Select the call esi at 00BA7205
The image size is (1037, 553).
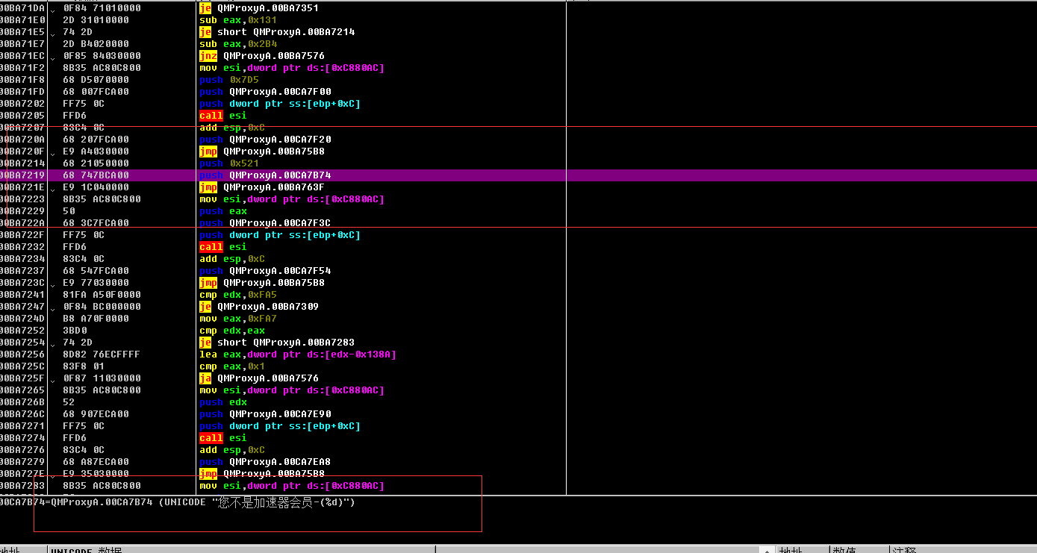[x=223, y=116]
